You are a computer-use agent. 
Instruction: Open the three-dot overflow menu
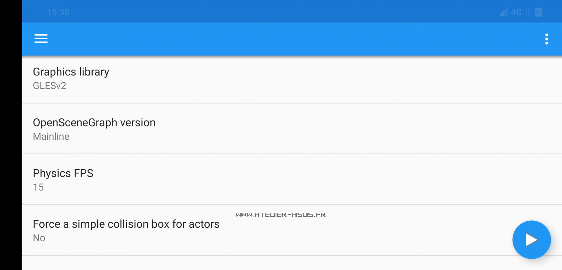546,39
